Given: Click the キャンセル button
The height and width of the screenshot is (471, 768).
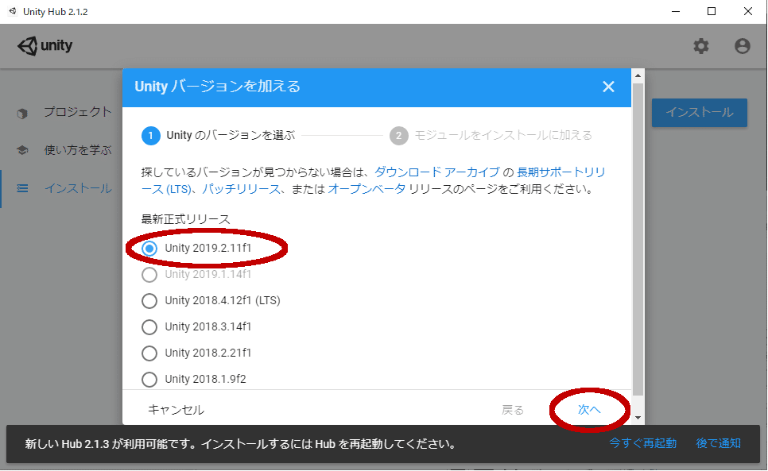Looking at the screenshot, I should 176,410.
